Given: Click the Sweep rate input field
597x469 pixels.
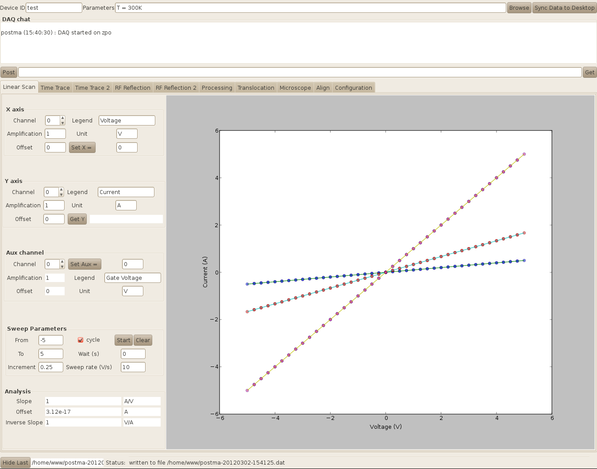Looking at the screenshot, I should click(133, 367).
